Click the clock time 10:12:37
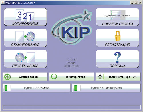 pos(71,60)
